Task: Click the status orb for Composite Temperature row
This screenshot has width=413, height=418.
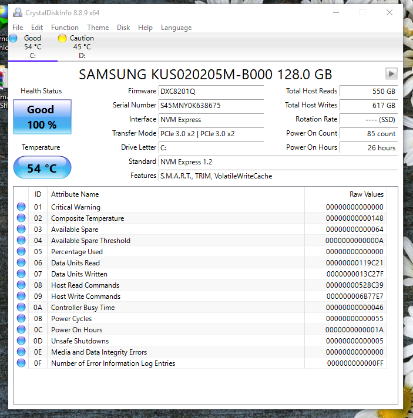Action: [x=21, y=218]
